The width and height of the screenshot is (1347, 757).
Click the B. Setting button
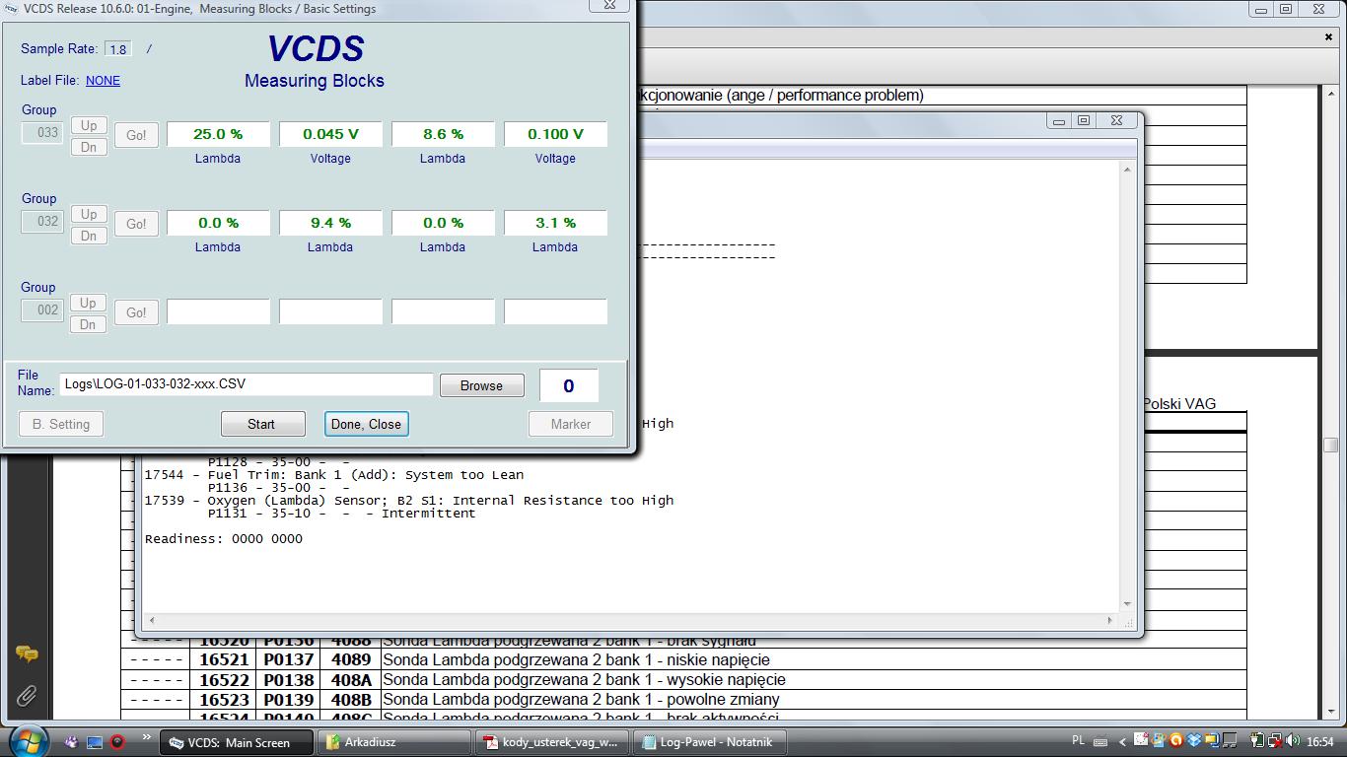click(61, 424)
